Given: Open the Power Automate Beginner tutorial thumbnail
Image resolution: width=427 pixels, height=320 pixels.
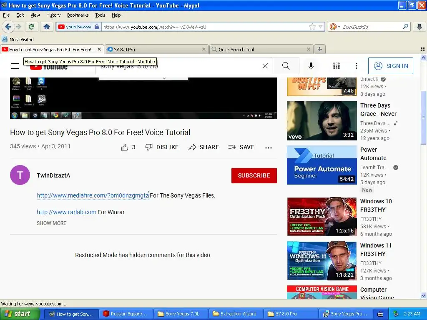Looking at the screenshot, I should [322, 165].
